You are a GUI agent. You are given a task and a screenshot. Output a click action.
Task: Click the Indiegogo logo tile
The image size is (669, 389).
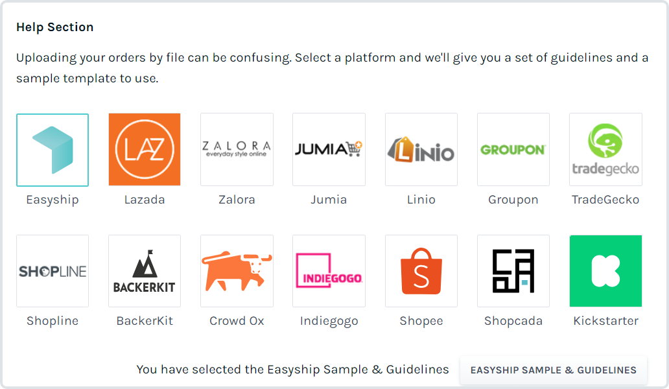pos(329,271)
